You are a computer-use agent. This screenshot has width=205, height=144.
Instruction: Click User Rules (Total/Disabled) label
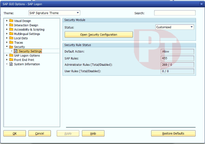83,71
